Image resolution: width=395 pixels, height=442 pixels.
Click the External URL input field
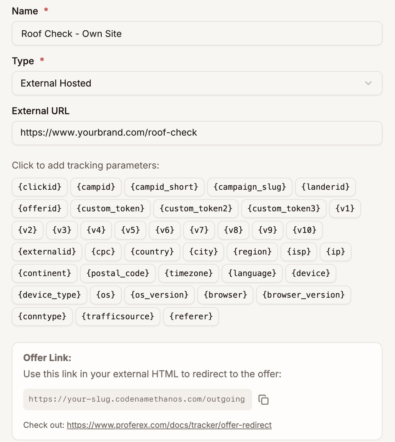[197, 133]
